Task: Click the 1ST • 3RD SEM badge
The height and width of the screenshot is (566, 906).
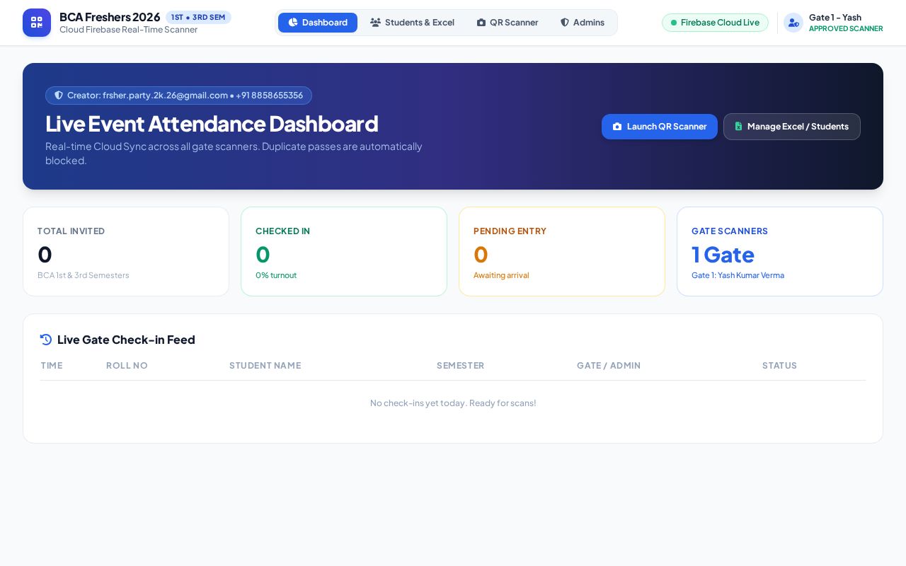Action: (198, 17)
